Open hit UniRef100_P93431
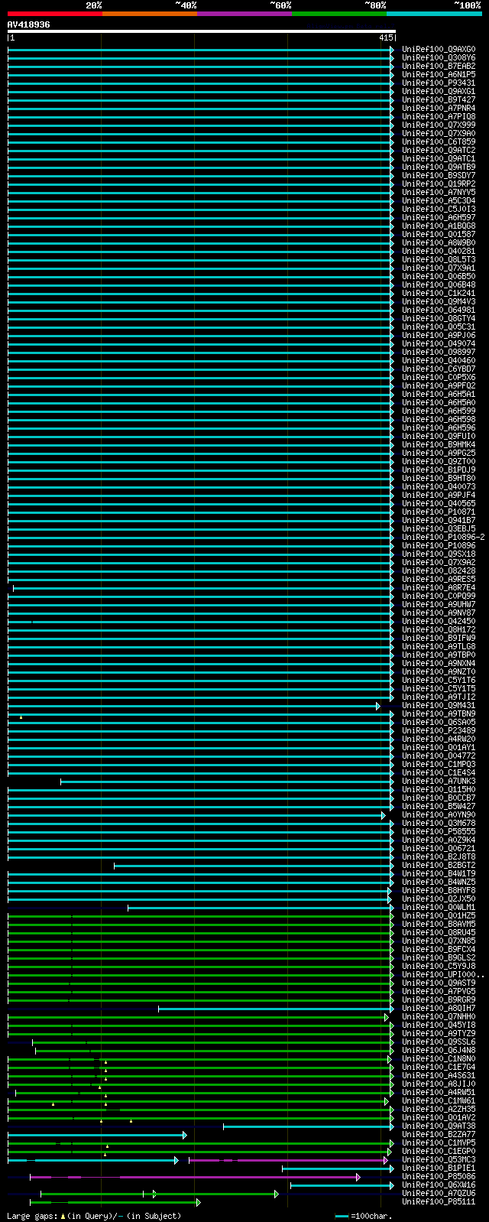The width and height of the screenshot is (489, 1222). click(x=439, y=83)
